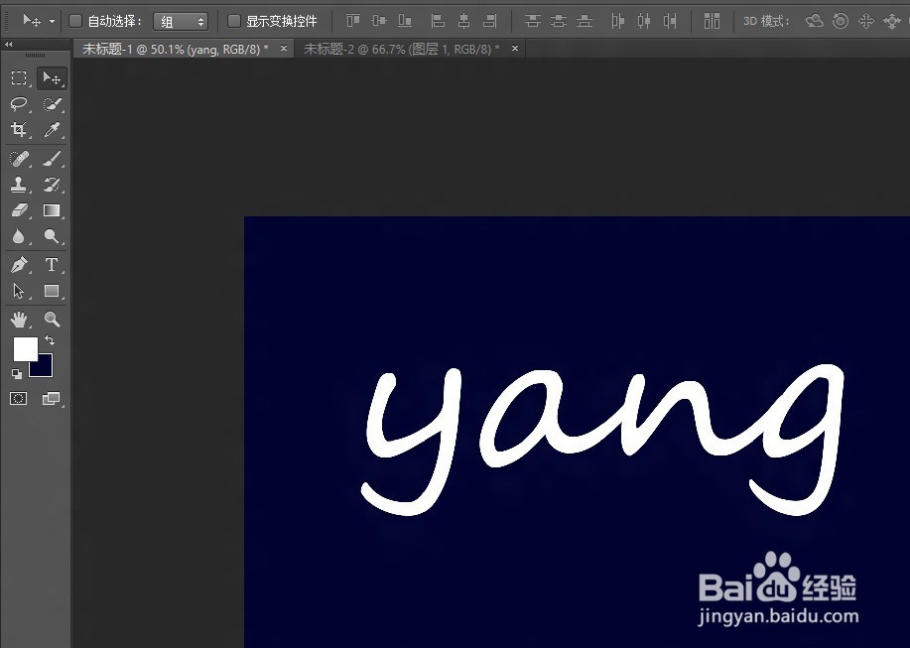Select the Rectangular Marquee tool
910x648 pixels.
click(19, 77)
